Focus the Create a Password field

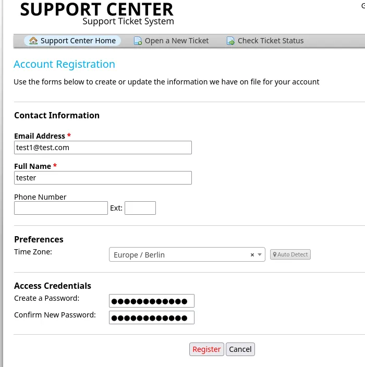[x=151, y=301]
